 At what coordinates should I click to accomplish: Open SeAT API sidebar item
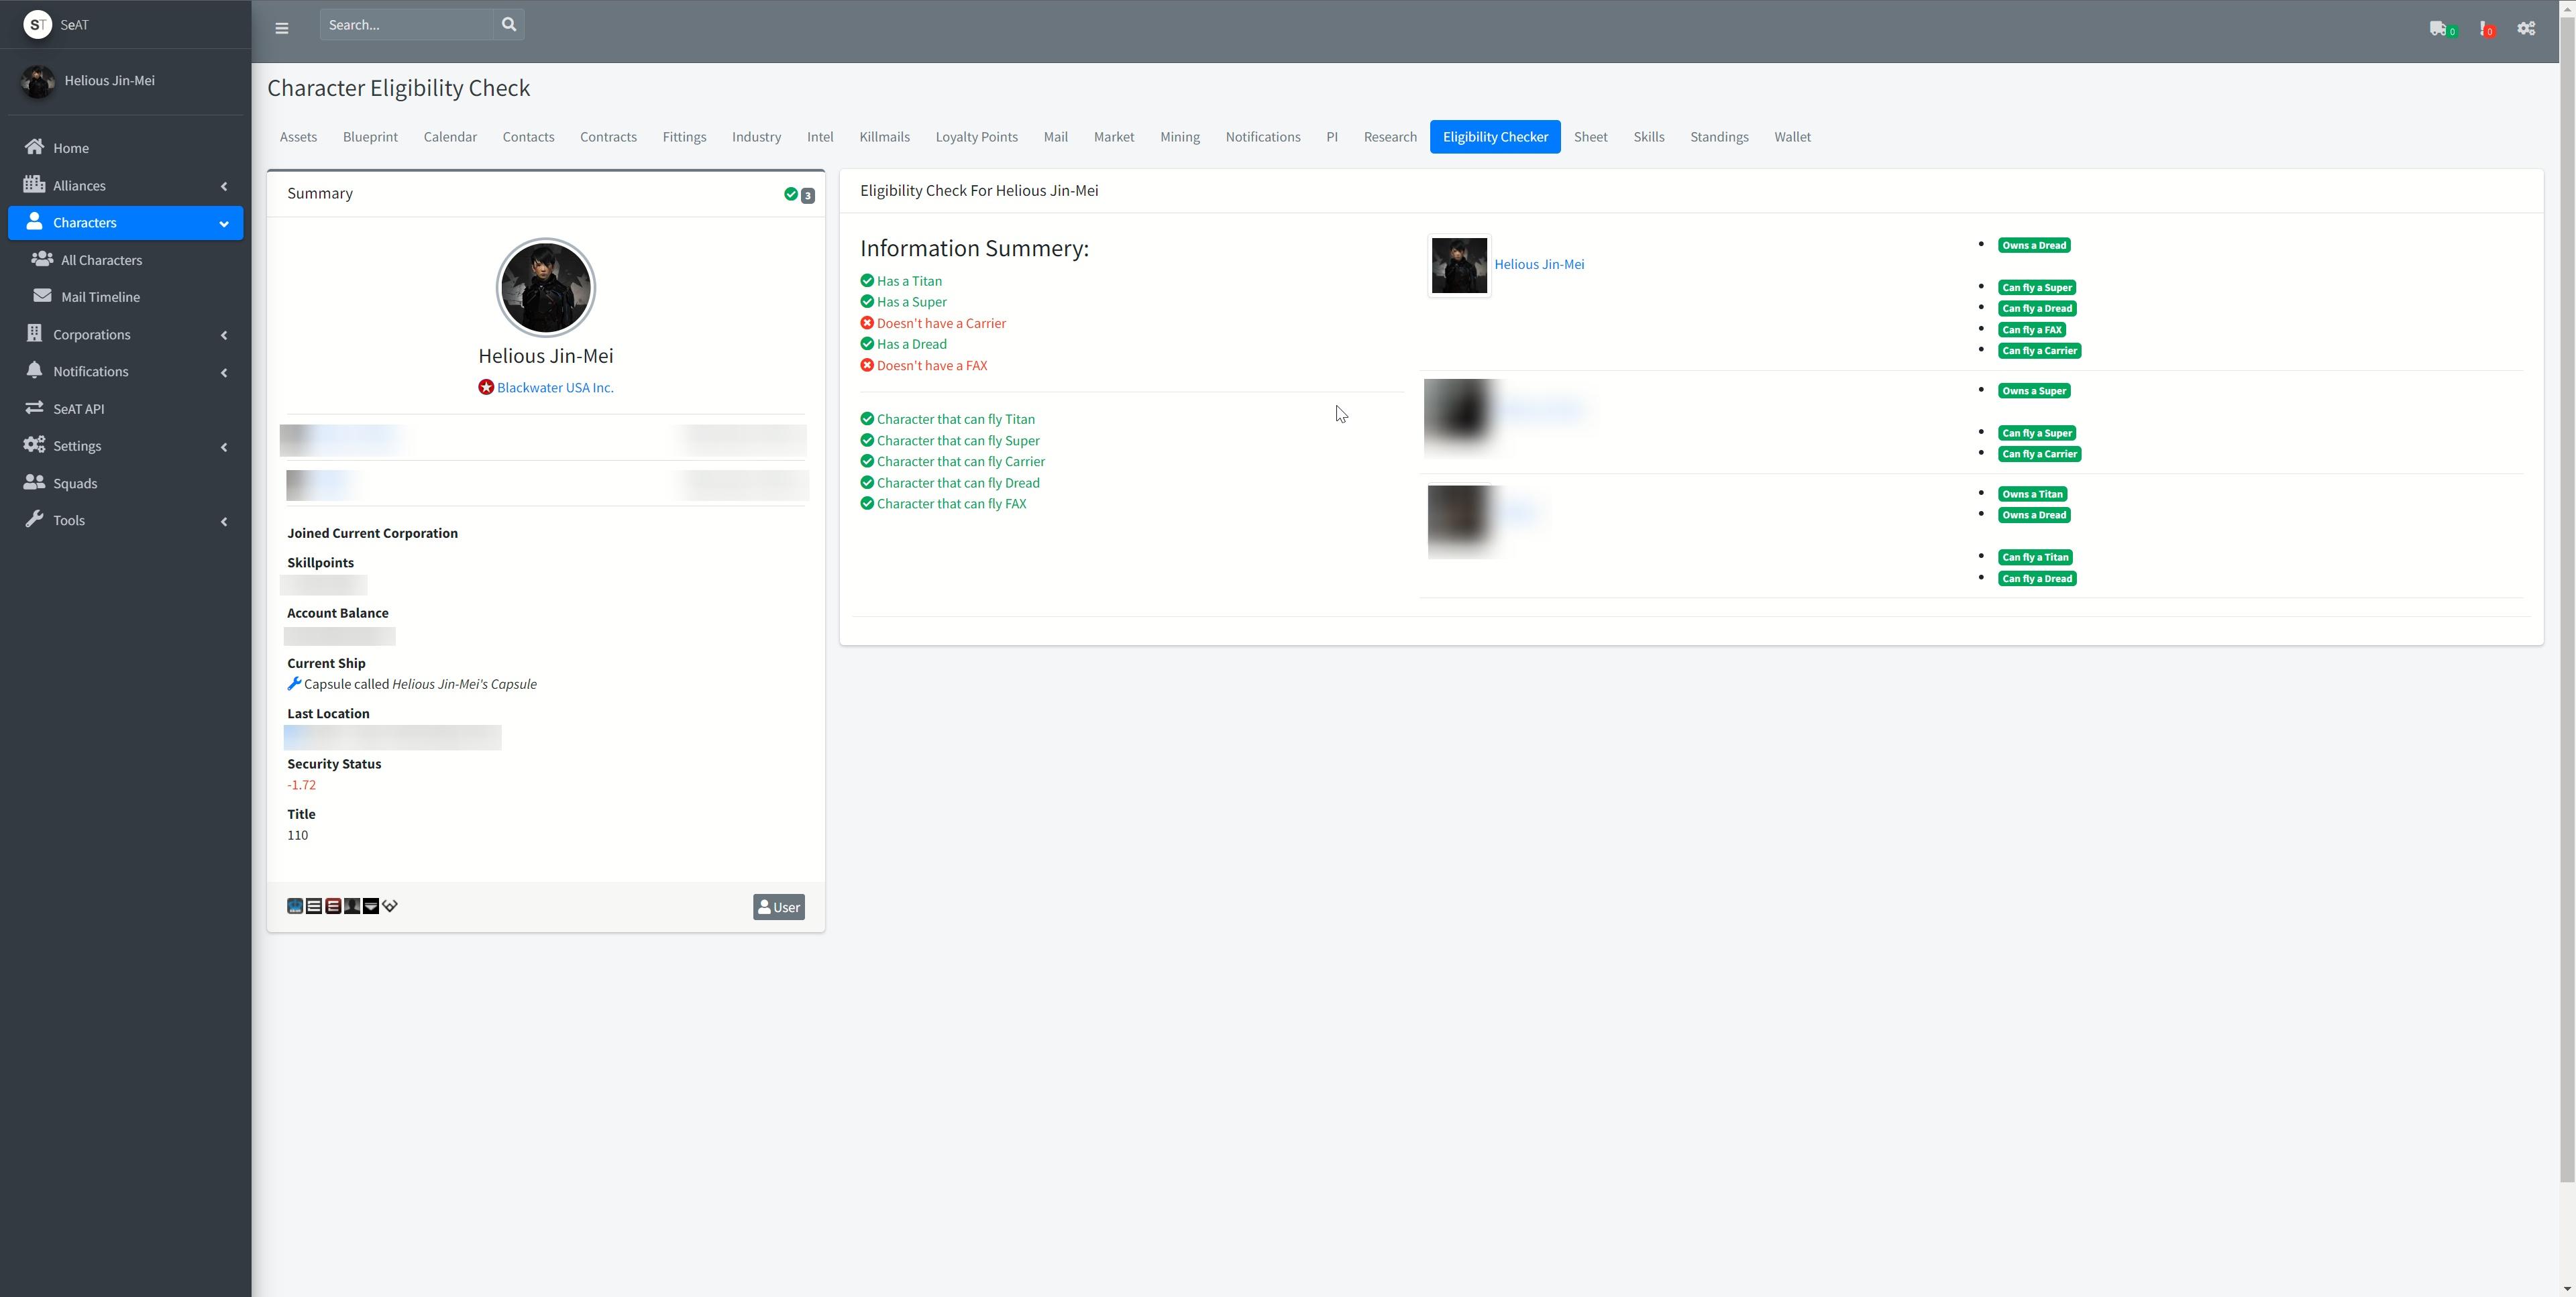pyautogui.click(x=78, y=408)
